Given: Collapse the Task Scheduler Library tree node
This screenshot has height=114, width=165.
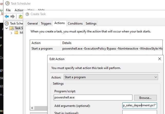Looking at the screenshot, I should tap(6, 28).
